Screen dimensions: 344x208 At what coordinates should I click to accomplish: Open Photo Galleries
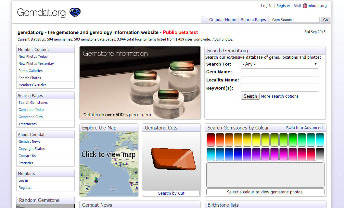pos(31,71)
